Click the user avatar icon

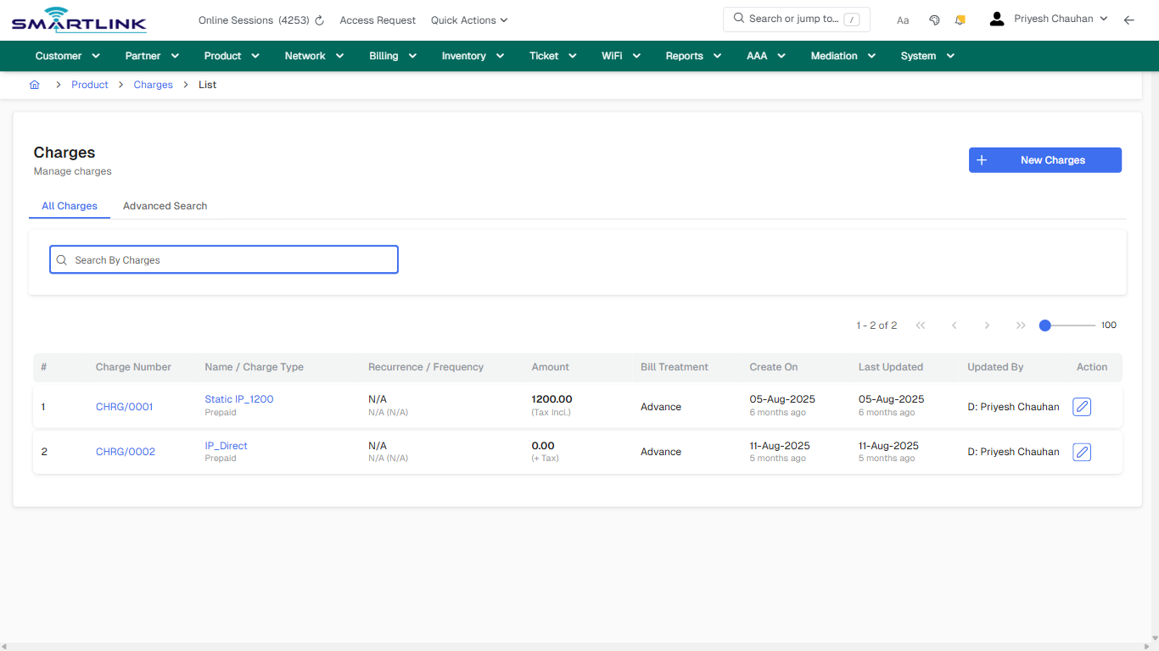(x=996, y=18)
